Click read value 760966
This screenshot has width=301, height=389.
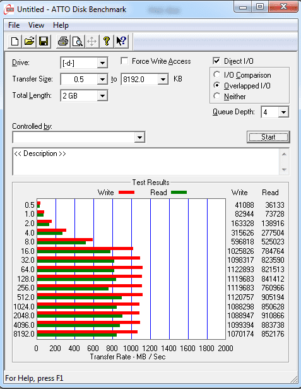coord(273,288)
